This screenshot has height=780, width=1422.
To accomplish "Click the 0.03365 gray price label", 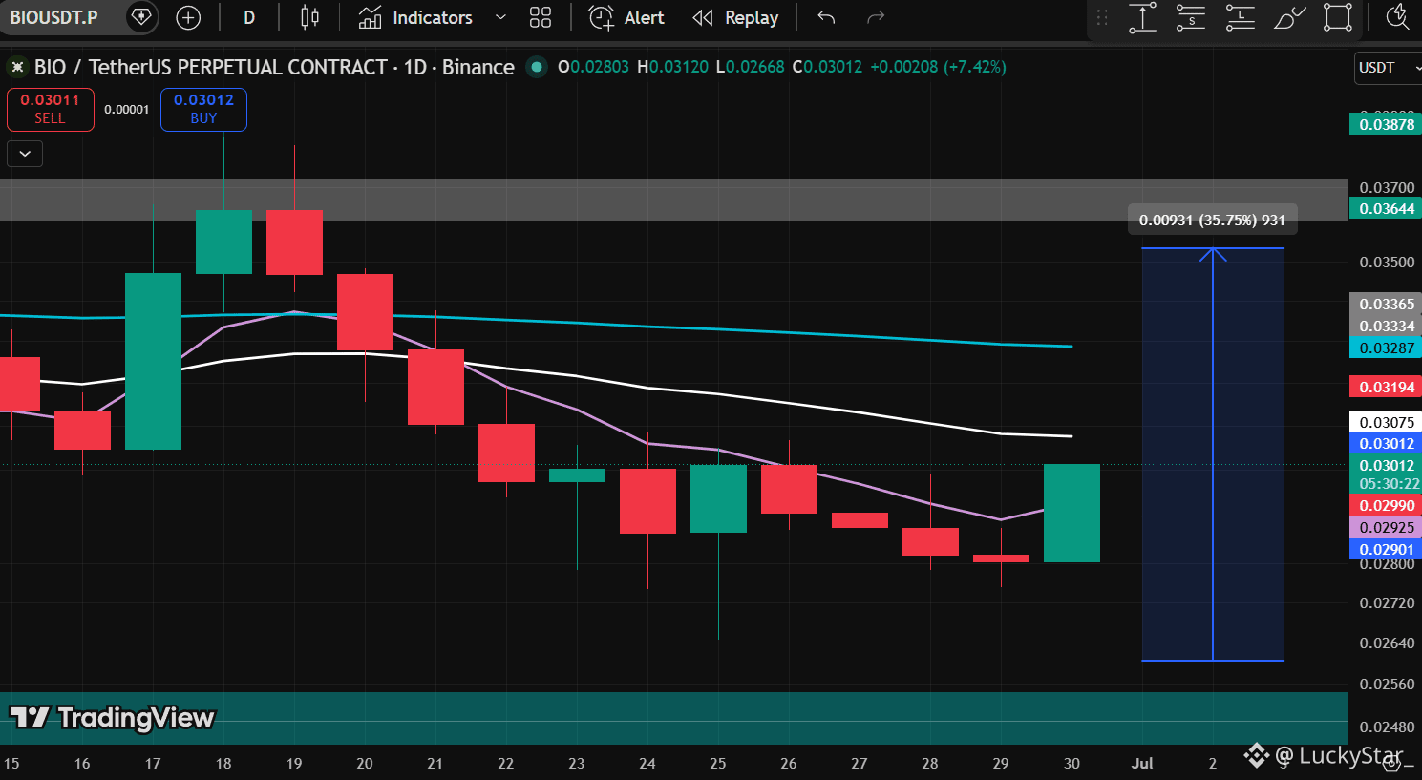I will 1387,305.
